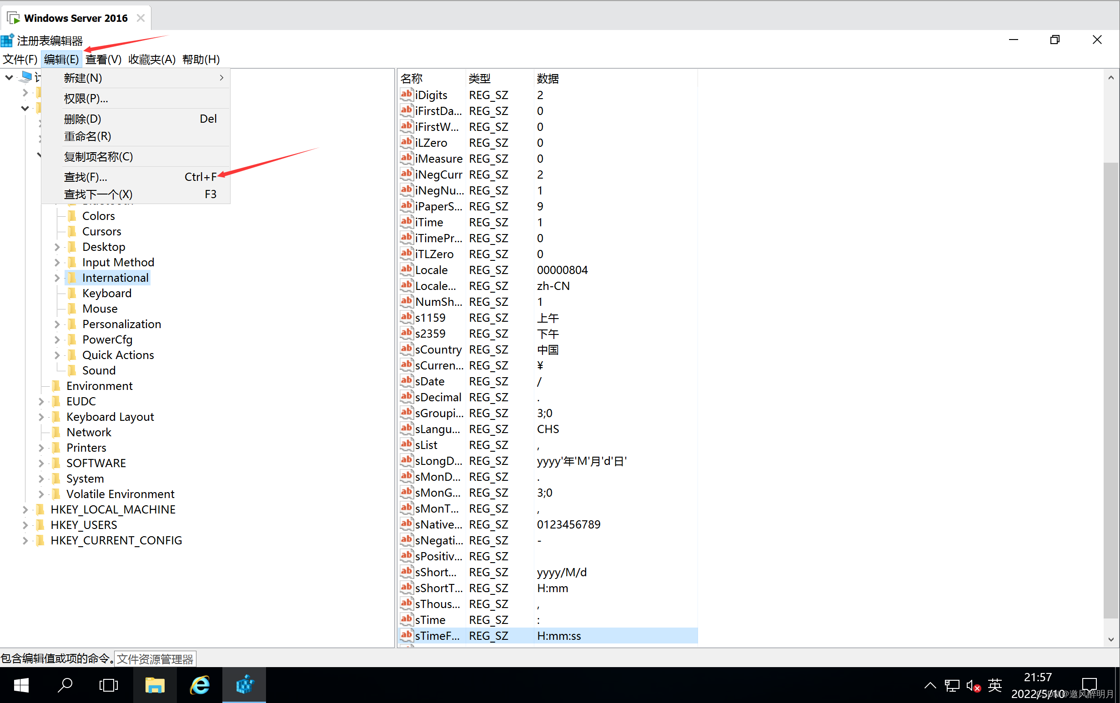Click 删除(D) delete option
Viewport: 1120px width, 703px height.
81,117
